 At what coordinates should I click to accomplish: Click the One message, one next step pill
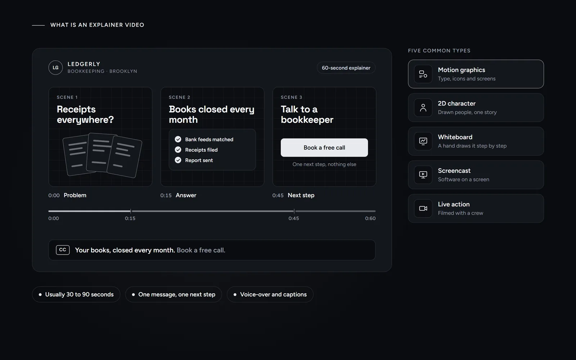(174, 294)
